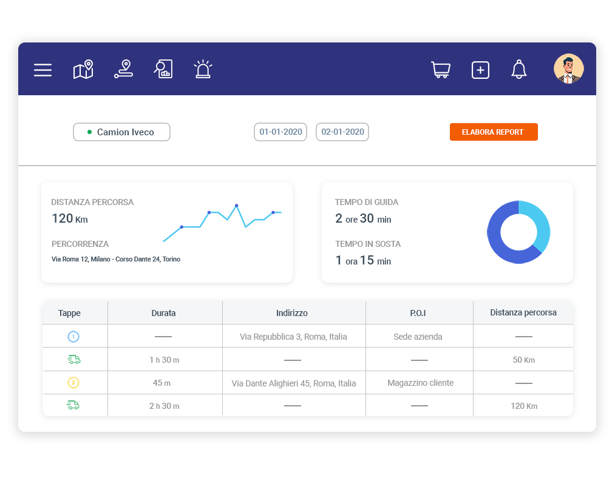Viewport: 615px width, 478px height.
Task: Open the hamburger menu
Action: click(x=42, y=70)
